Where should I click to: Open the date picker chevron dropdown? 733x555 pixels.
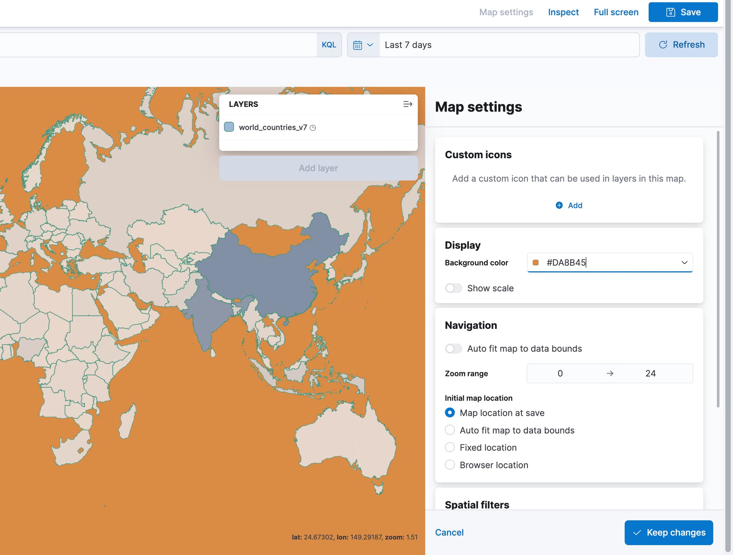(x=370, y=45)
